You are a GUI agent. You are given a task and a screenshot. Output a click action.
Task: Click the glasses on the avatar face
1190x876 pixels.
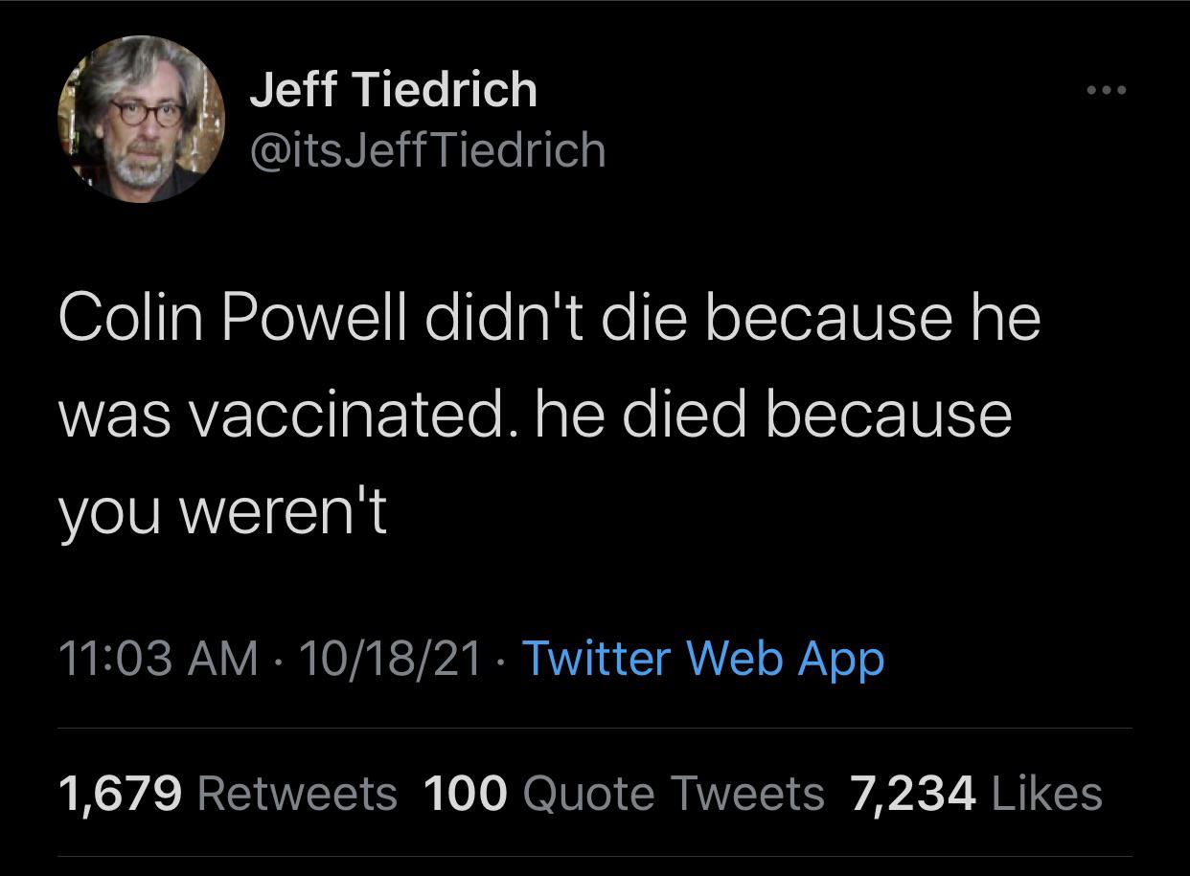146,110
